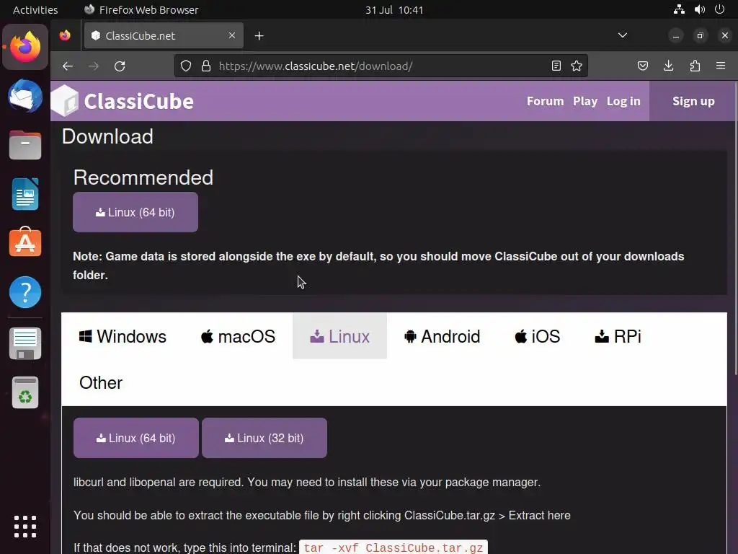
Task: Click the Sign up button
Action: point(693,101)
